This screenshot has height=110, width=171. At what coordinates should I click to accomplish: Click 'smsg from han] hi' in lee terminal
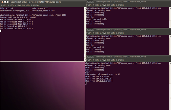click(95, 47)
